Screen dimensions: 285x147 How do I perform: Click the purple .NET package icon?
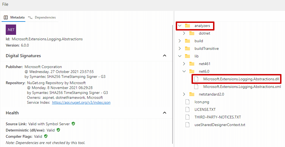11,30
